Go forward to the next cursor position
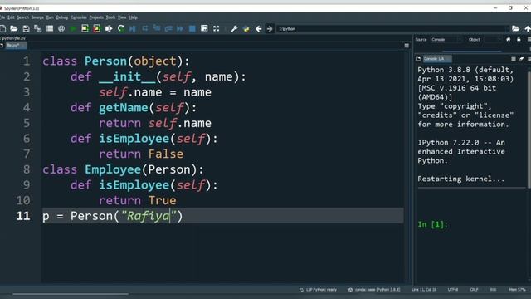This screenshot has height=299, width=531. (270, 29)
